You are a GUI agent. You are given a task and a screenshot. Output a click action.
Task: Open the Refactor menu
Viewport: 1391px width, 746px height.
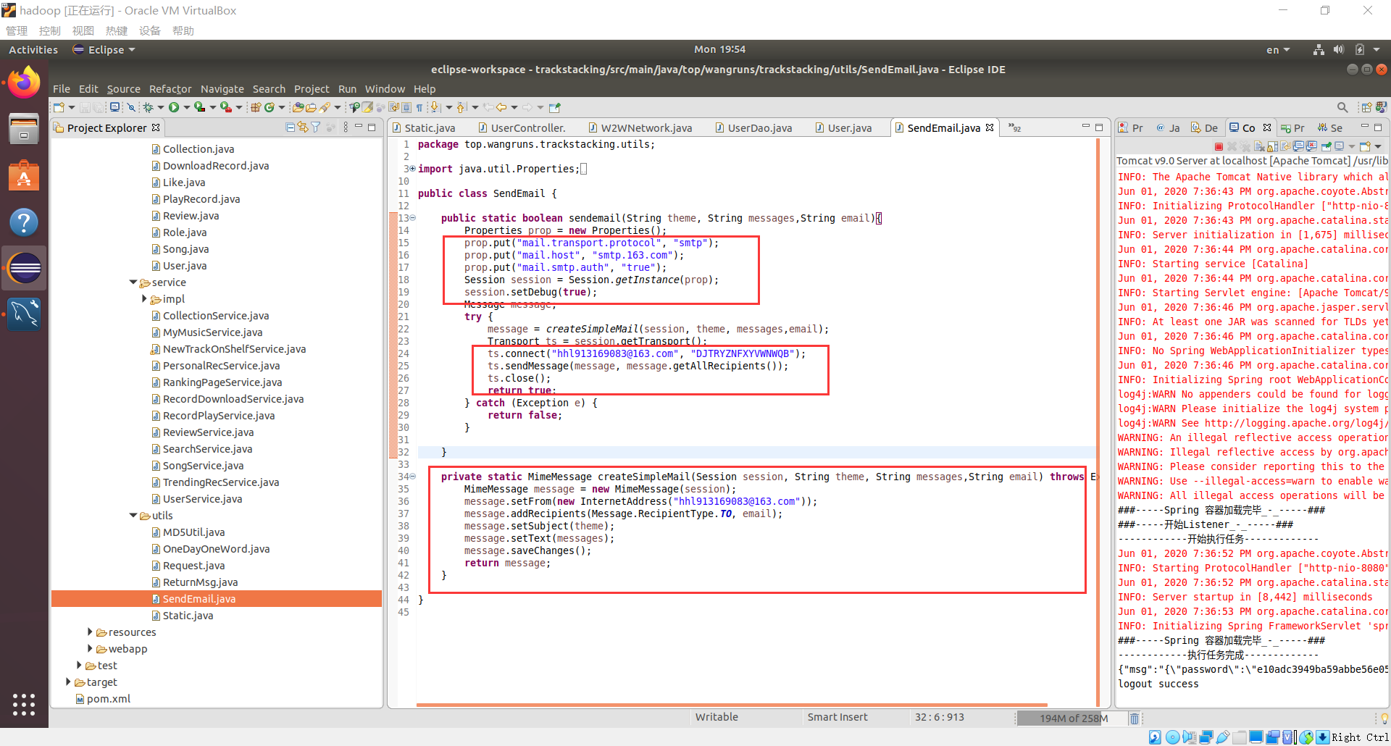[x=170, y=89]
